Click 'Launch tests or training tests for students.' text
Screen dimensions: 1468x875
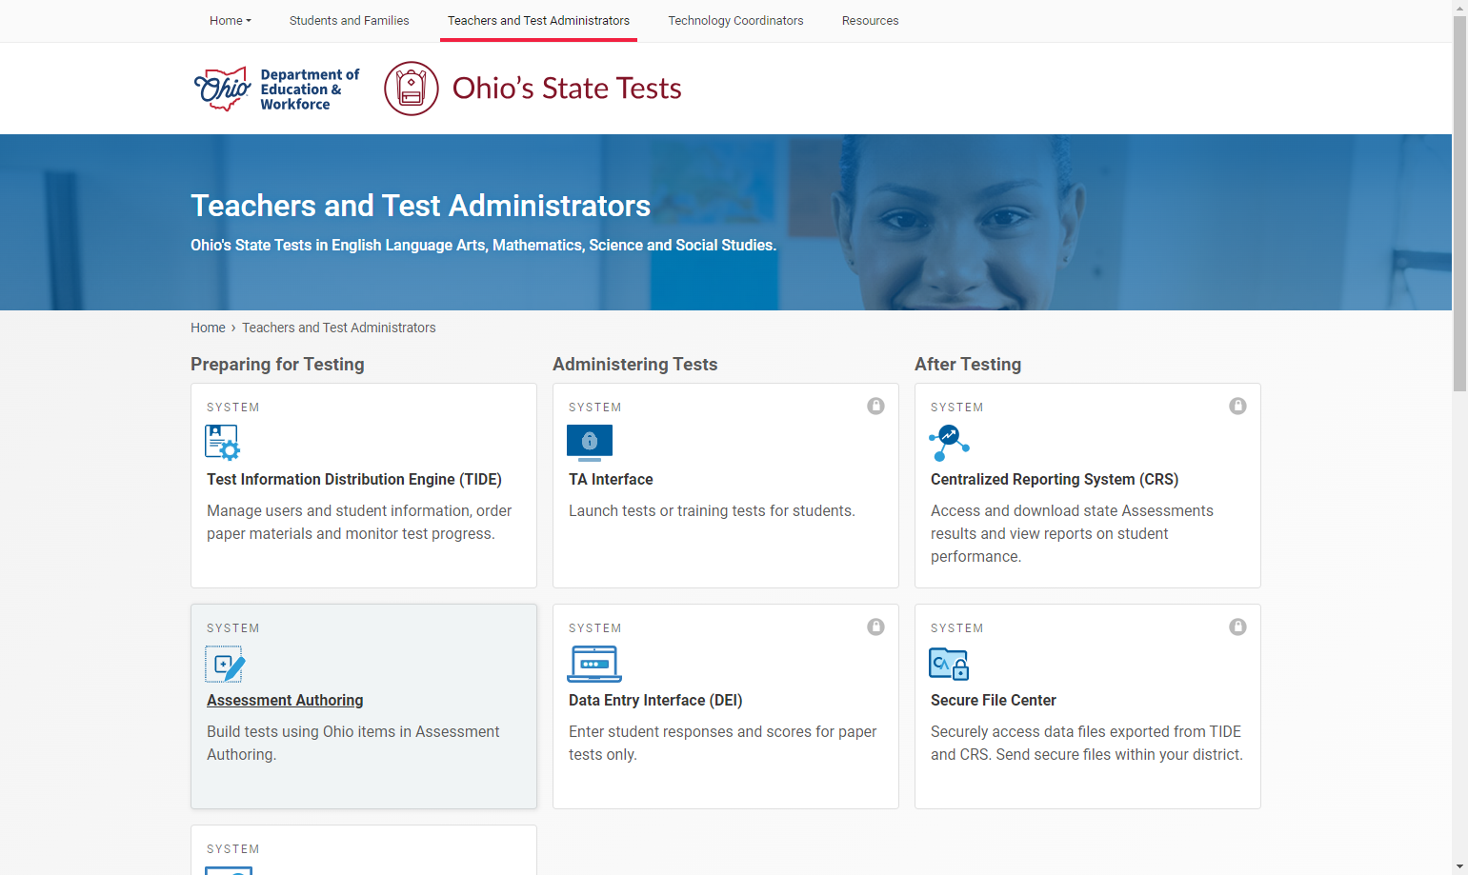pos(712,511)
